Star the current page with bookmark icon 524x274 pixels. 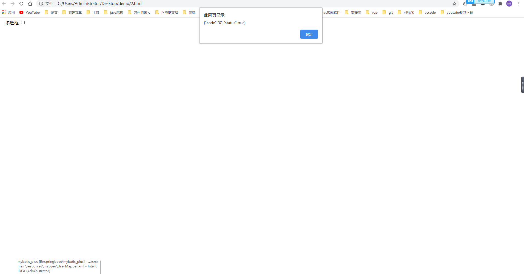point(454,4)
